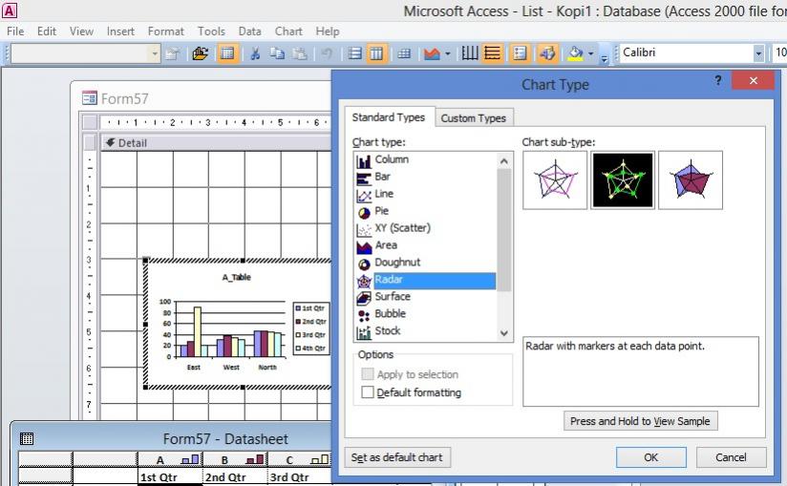Viewport: 787px width, 486px height.
Task: Select the filled radar sub-type thumbnail
Action: (691, 180)
